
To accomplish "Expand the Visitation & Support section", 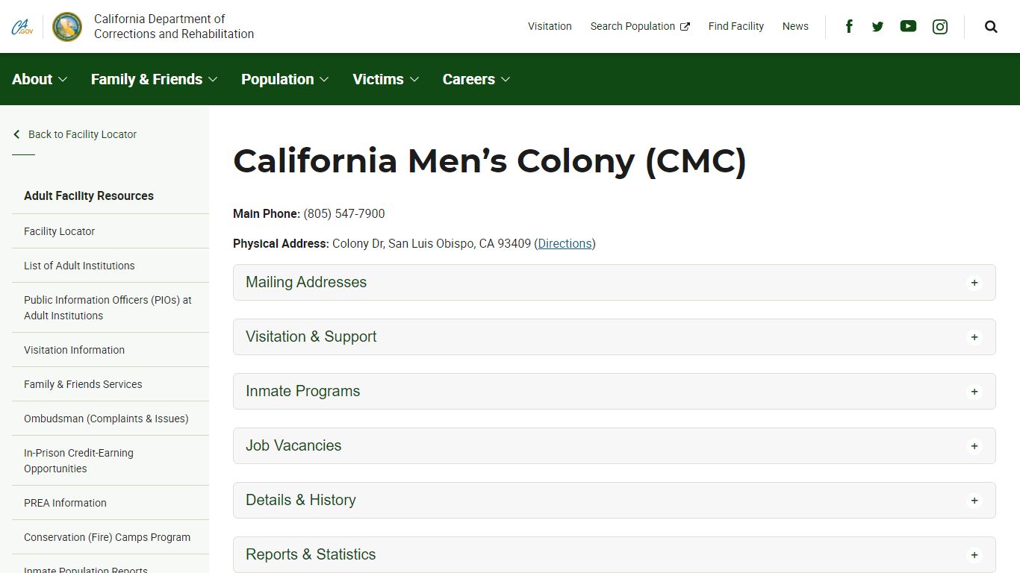I will point(614,336).
